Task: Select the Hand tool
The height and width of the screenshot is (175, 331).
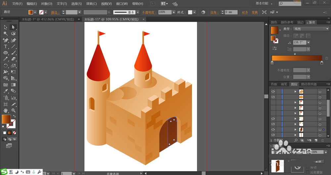Action: [x=6, y=110]
